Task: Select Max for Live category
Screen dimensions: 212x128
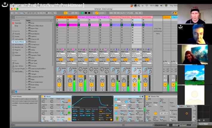Action: coord(18,47)
